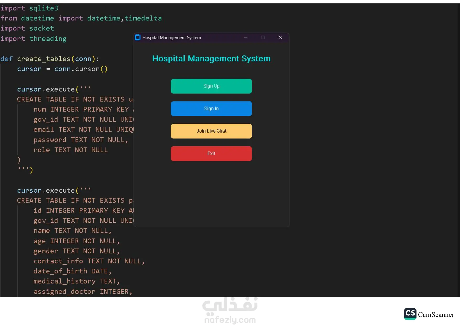
Task: Click the Hospital Management System window icon
Action: 138,37
